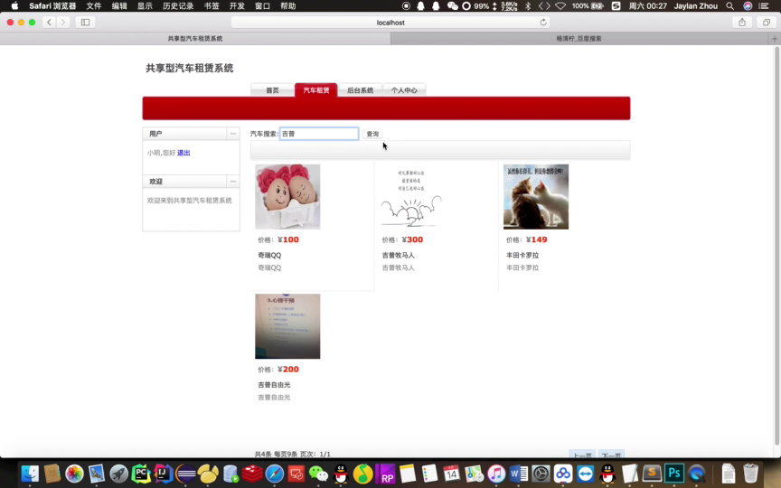Viewport: 781px width, 488px height.
Task: Click the Wi-Fi status icon
Action: (x=560, y=6)
